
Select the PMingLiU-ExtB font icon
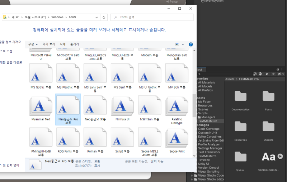(x=41, y=137)
